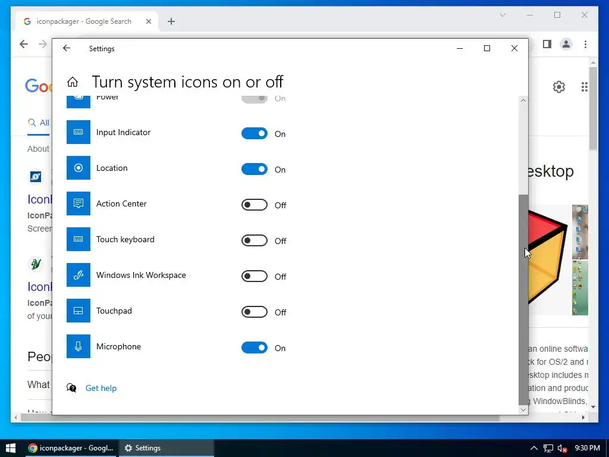Open the first IconPackager search result link
609x457 pixels.
pyautogui.click(x=40, y=199)
